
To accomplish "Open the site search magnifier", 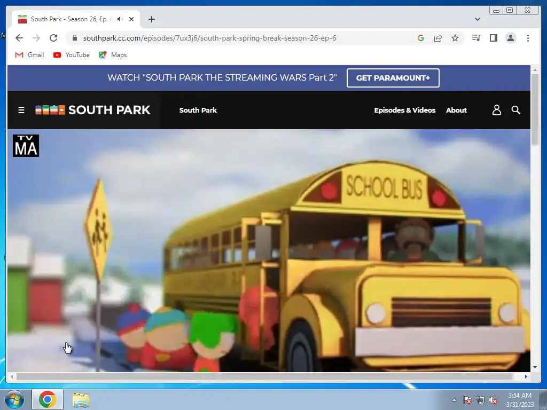I will point(516,110).
